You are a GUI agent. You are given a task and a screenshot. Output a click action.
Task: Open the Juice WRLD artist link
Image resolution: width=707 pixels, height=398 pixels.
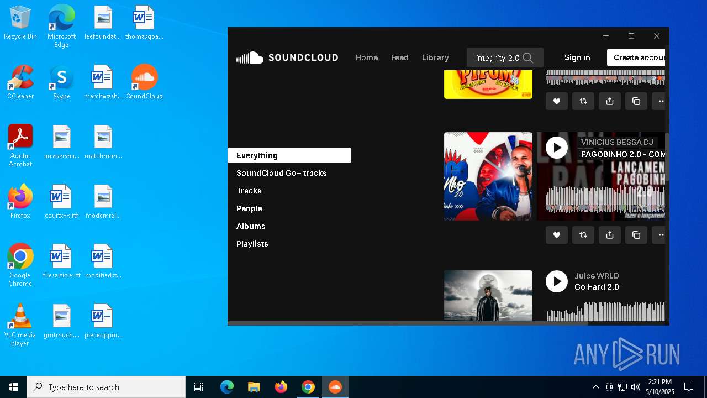pos(597,276)
